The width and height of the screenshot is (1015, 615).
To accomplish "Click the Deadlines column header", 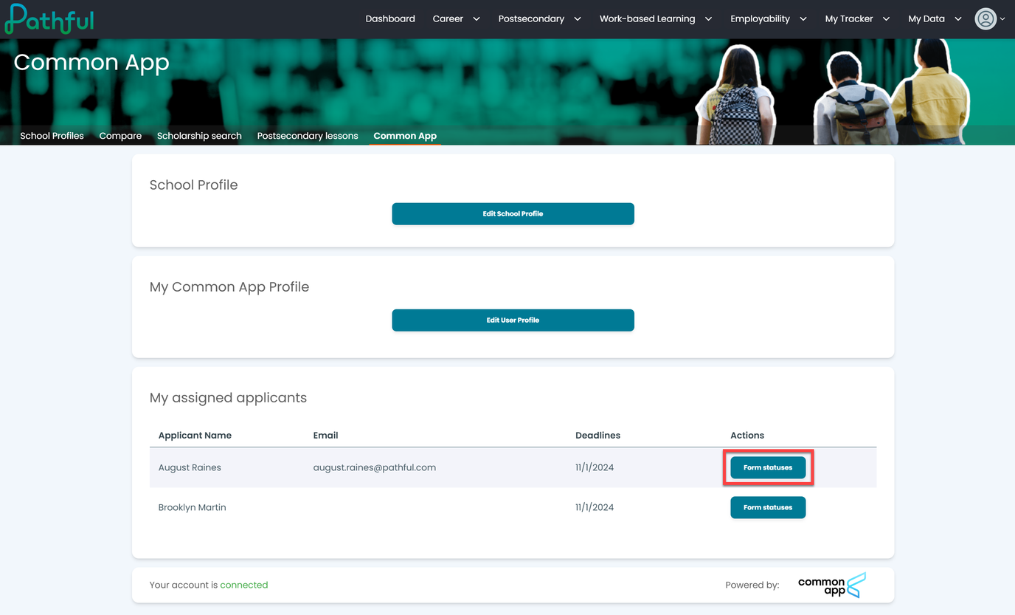I will click(x=597, y=436).
